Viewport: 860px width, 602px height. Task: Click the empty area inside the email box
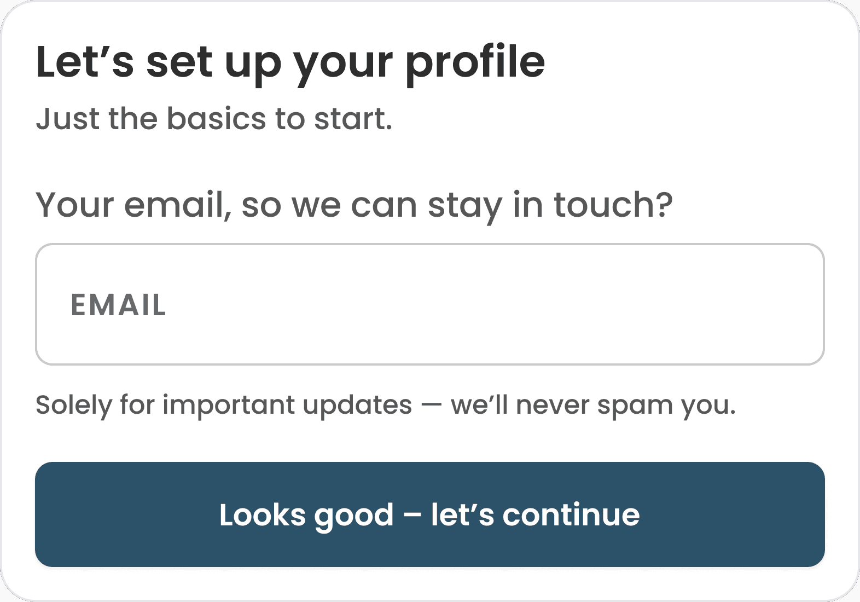pos(492,304)
